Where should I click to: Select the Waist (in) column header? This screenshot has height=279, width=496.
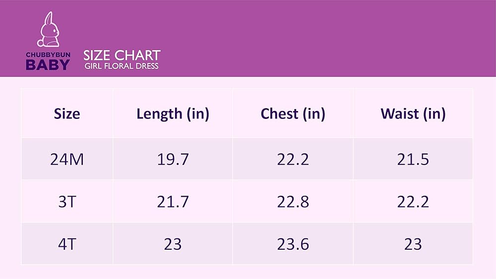tap(413, 114)
